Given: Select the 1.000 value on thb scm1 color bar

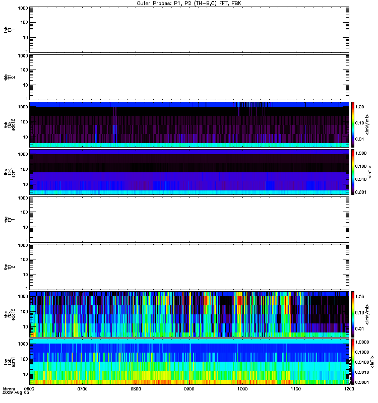Looking at the screenshot, I should coord(361,153).
